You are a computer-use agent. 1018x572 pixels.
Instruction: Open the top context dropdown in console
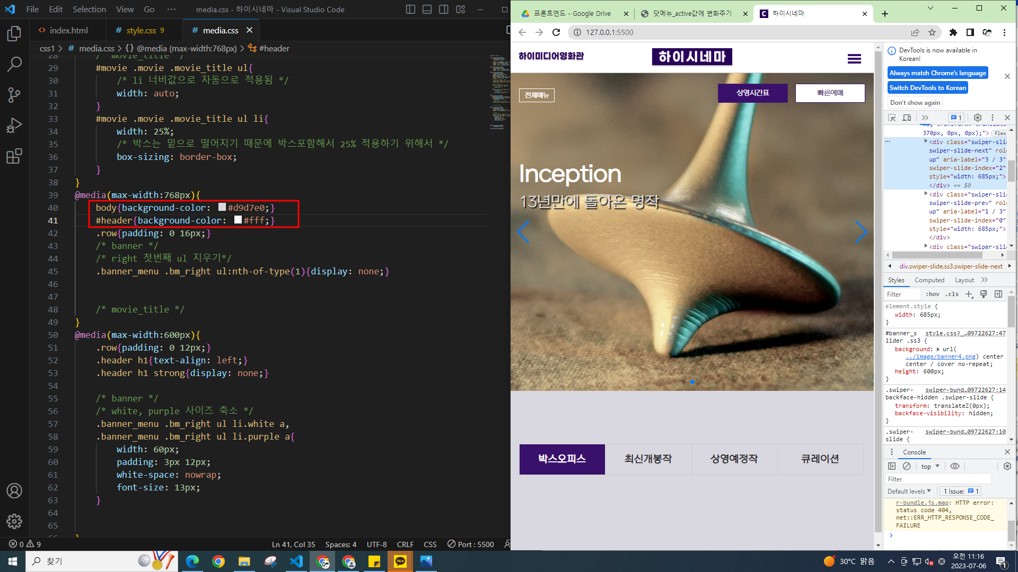930,466
